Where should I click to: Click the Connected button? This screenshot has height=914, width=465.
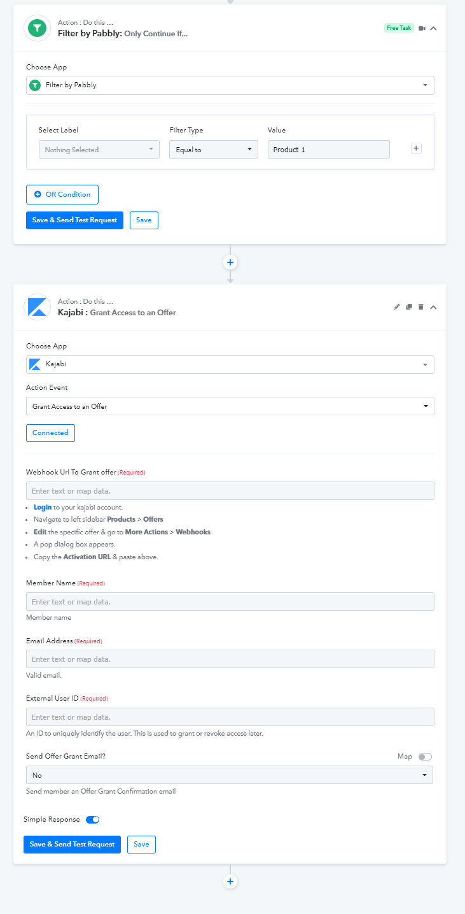tap(50, 433)
